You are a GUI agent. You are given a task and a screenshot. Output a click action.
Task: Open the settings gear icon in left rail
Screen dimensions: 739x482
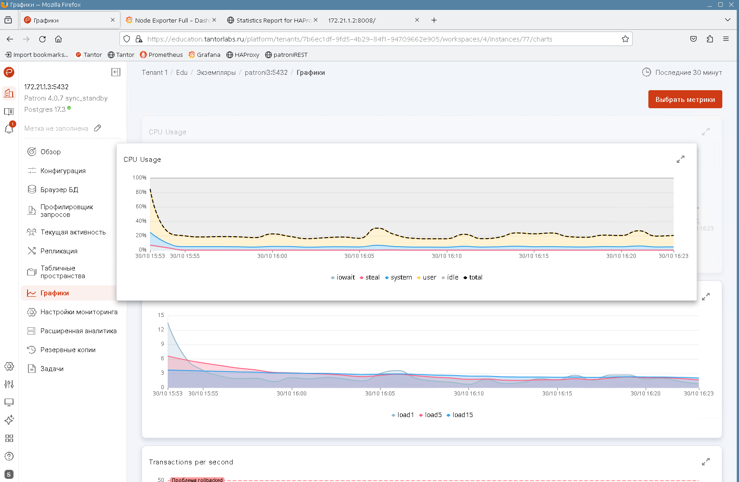(9, 366)
